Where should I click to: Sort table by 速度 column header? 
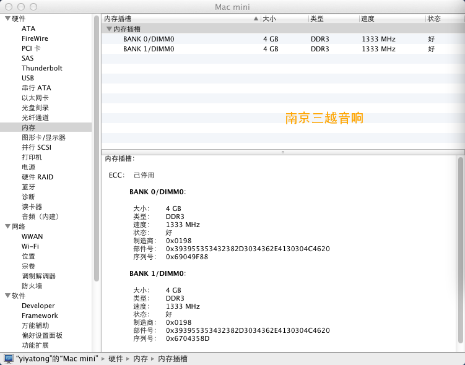[392, 19]
